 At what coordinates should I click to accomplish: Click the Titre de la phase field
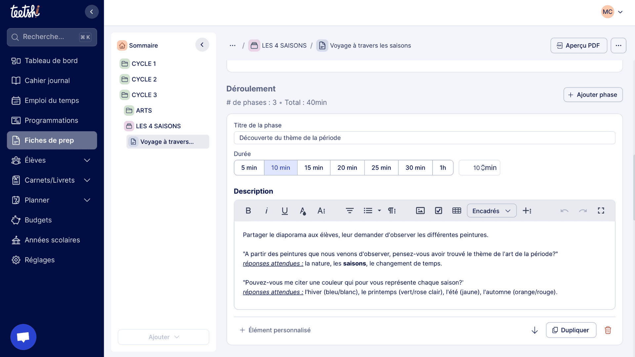(424, 138)
